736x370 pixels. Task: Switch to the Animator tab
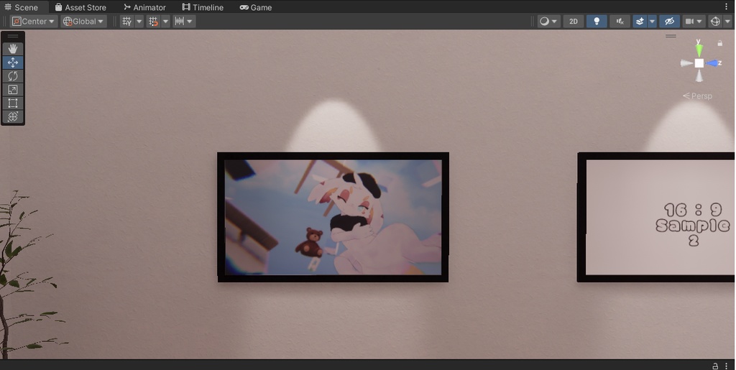[144, 7]
